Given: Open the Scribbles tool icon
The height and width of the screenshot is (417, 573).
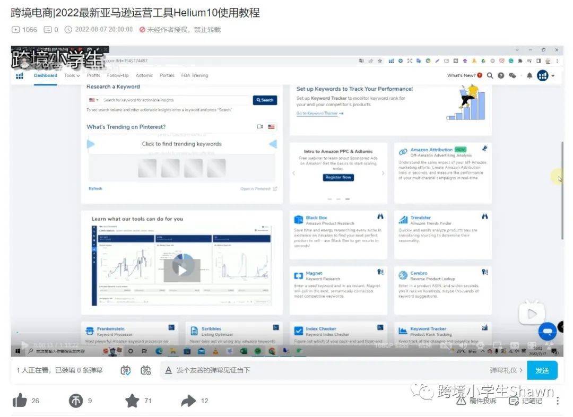Looking at the screenshot, I should [x=194, y=331].
